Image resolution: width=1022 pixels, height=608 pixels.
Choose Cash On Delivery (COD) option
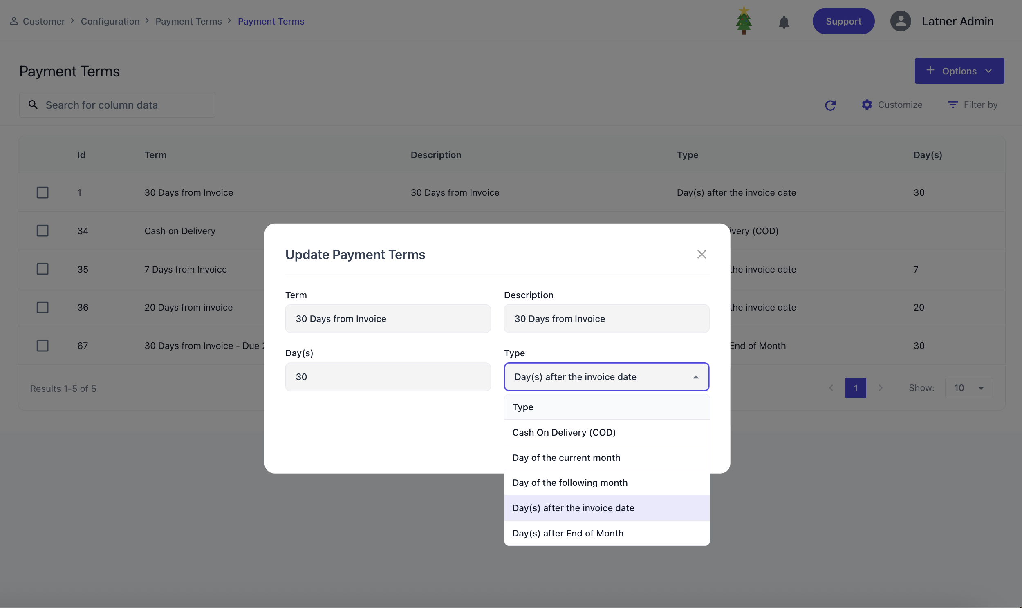tap(564, 432)
